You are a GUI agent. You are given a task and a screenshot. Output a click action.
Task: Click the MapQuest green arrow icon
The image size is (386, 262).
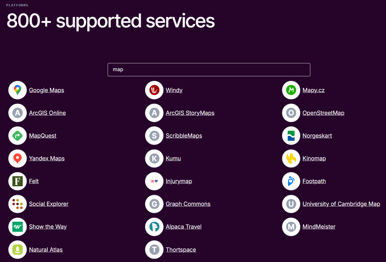(x=18, y=136)
